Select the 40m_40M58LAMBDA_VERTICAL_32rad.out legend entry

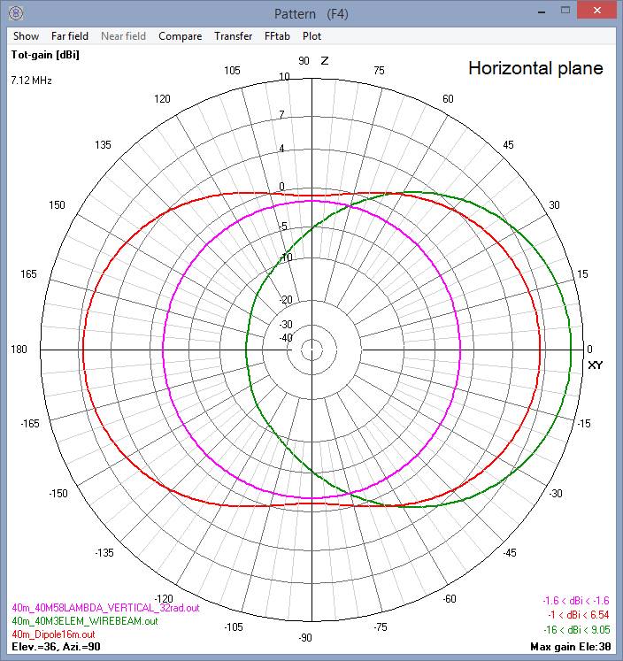pyautogui.click(x=106, y=608)
